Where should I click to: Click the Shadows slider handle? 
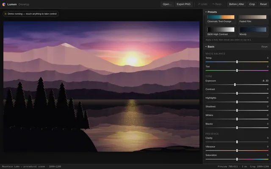tap(237, 110)
